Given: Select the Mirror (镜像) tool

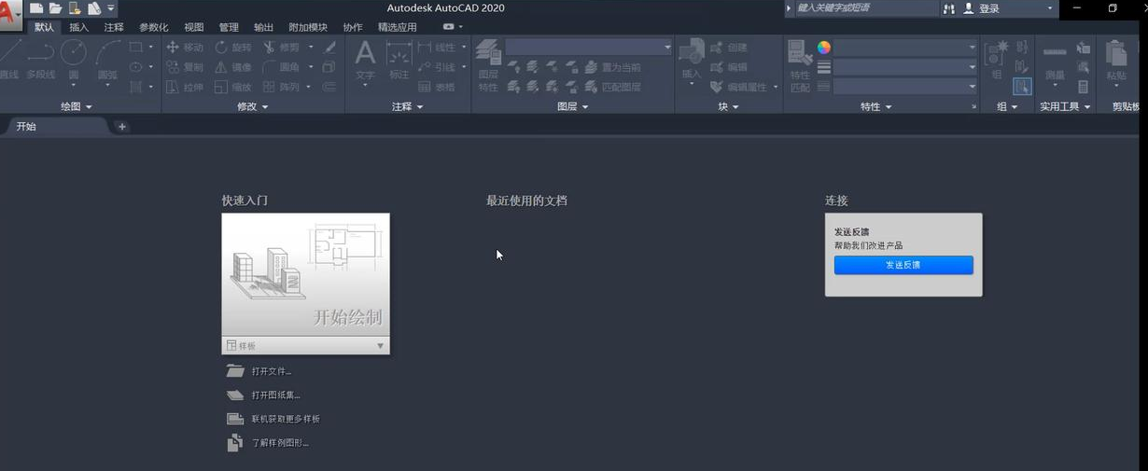Looking at the screenshot, I should click(x=232, y=67).
